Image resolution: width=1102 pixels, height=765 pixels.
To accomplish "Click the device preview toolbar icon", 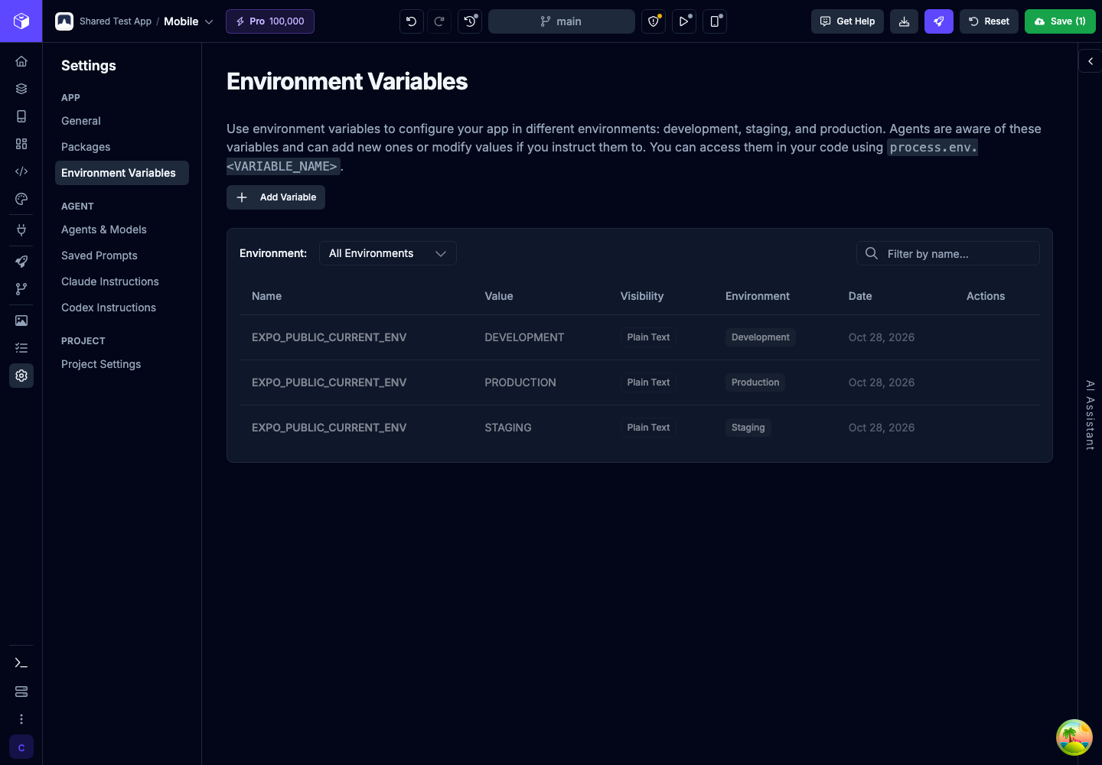I will (x=715, y=21).
